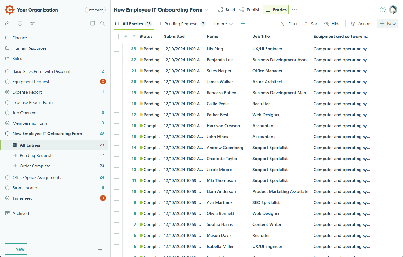Viewport: 403px width, 257px height.
Task: Open the Enterprise plan badge
Action: 96,10
